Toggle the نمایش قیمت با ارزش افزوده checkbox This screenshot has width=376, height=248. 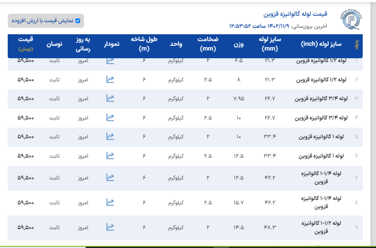coord(78,21)
